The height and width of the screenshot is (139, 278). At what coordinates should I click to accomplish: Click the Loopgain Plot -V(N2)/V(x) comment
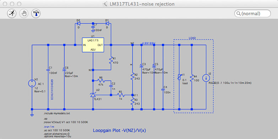pyautogui.click(x=120, y=131)
